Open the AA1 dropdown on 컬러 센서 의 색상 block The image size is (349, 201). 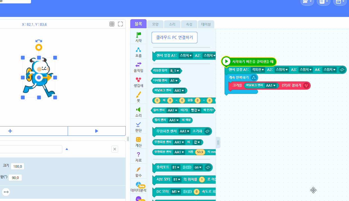[x=173, y=120]
